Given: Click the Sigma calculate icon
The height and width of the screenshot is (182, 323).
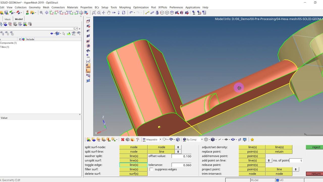Looking at the screenshot, I should (194, 13).
